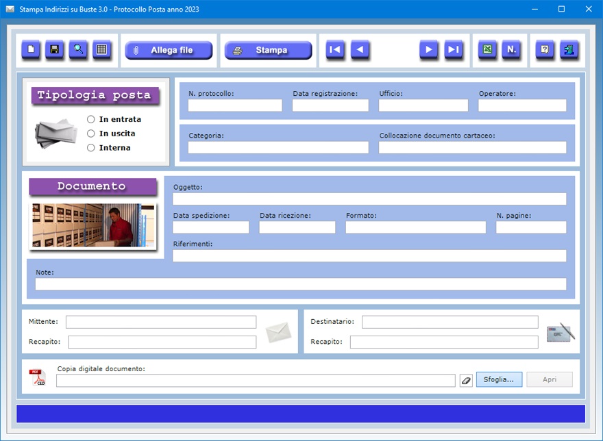603x441 pixels.
Task: Save the record using the floppy disk icon
Action: tap(55, 49)
